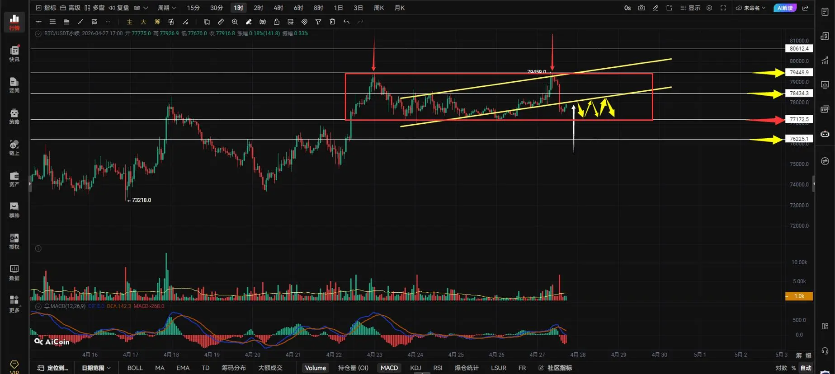Switch to the 4时 timeframe

[x=278, y=8]
